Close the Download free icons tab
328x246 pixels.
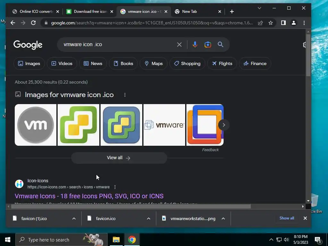click(112, 12)
